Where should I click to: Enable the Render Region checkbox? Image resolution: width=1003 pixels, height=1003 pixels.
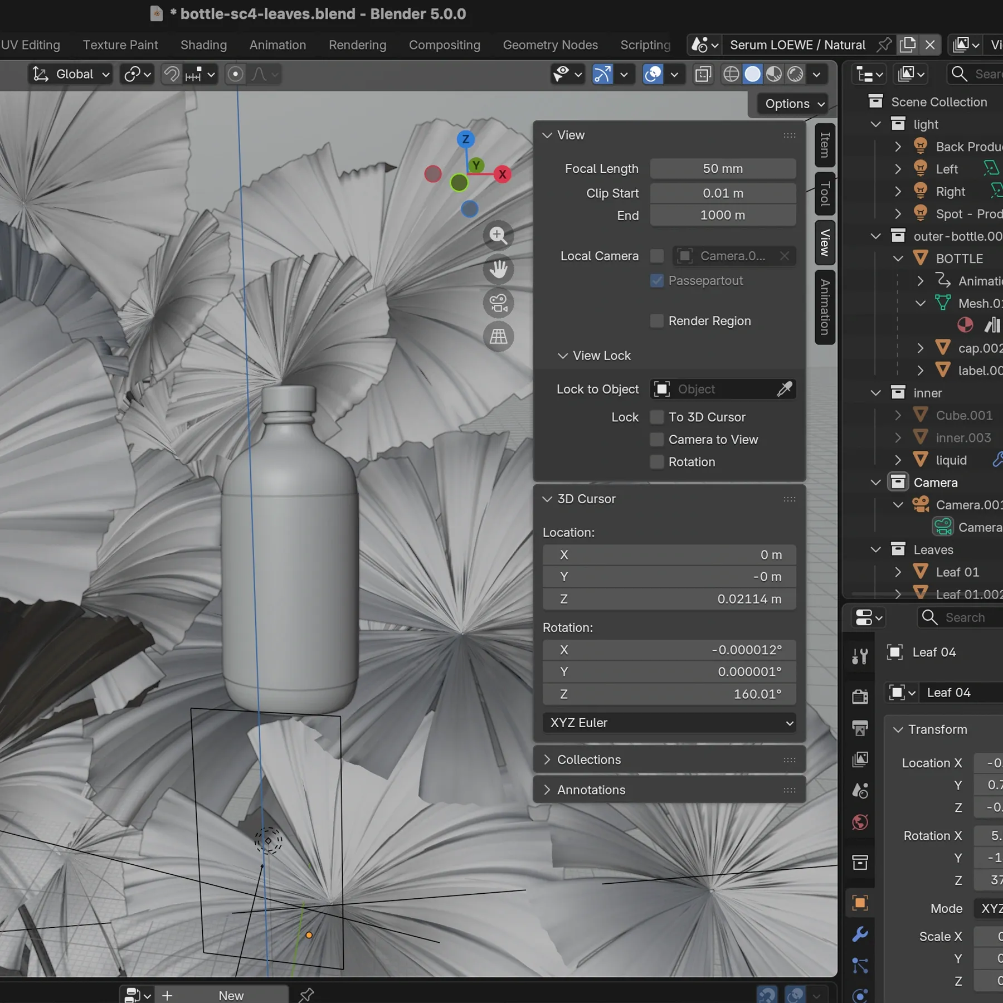click(656, 321)
